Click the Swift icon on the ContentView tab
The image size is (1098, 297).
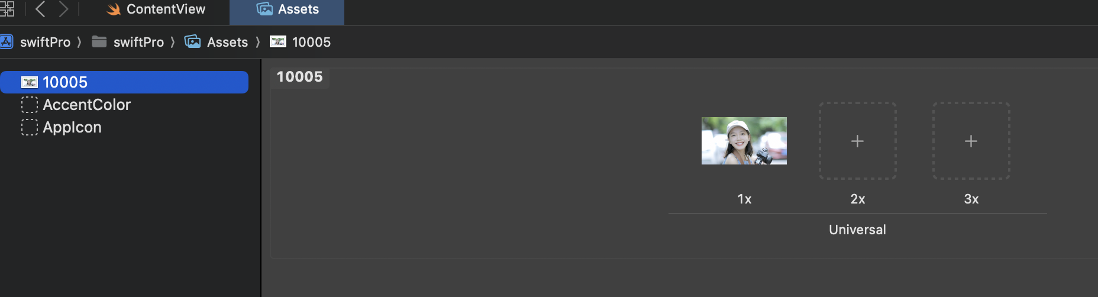tap(114, 9)
